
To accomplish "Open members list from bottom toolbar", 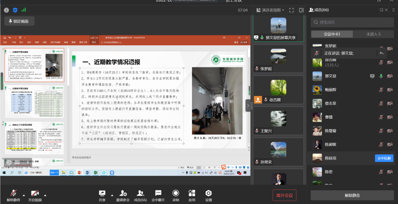I will tap(140, 194).
